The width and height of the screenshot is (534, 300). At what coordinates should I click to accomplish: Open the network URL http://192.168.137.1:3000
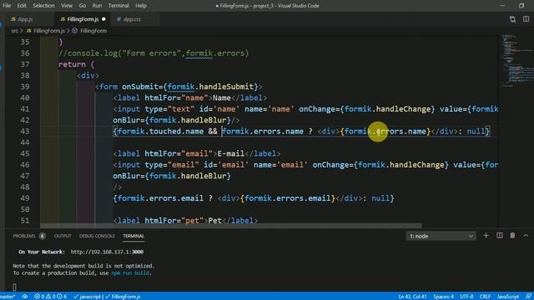coord(107,252)
